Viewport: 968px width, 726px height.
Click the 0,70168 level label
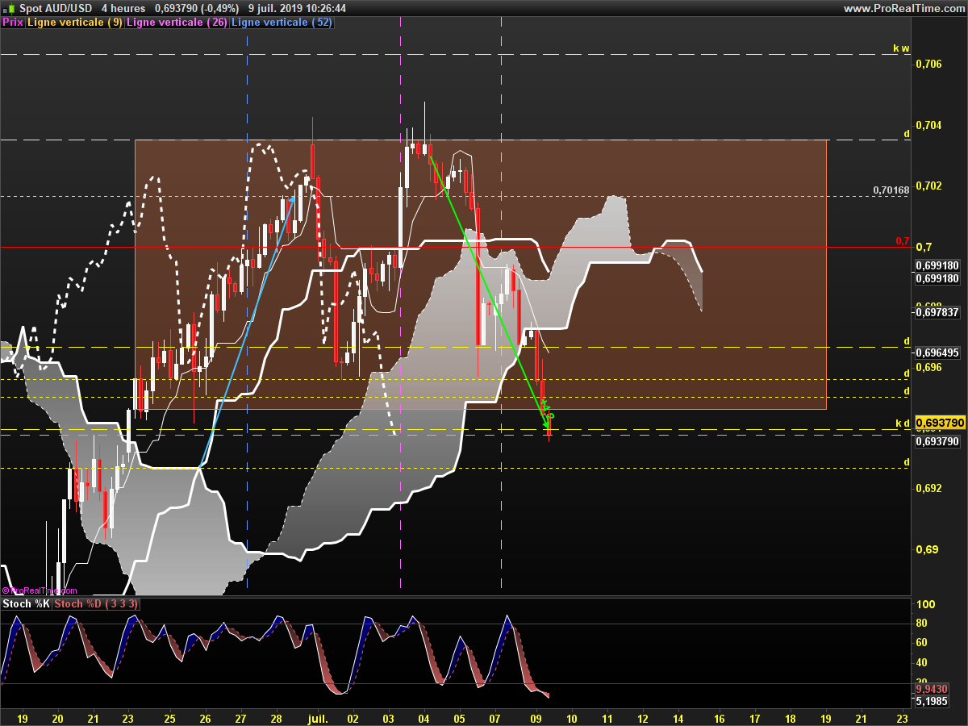tap(891, 190)
